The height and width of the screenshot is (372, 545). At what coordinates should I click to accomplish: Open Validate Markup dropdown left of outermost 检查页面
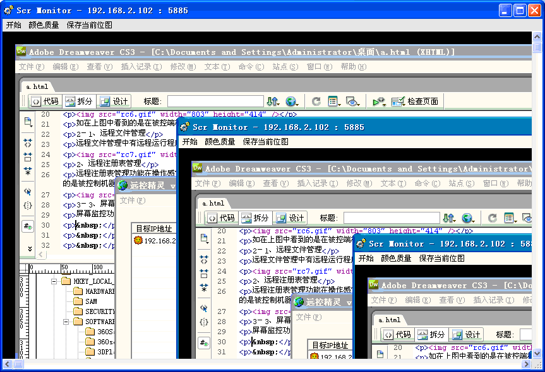tap(379, 101)
